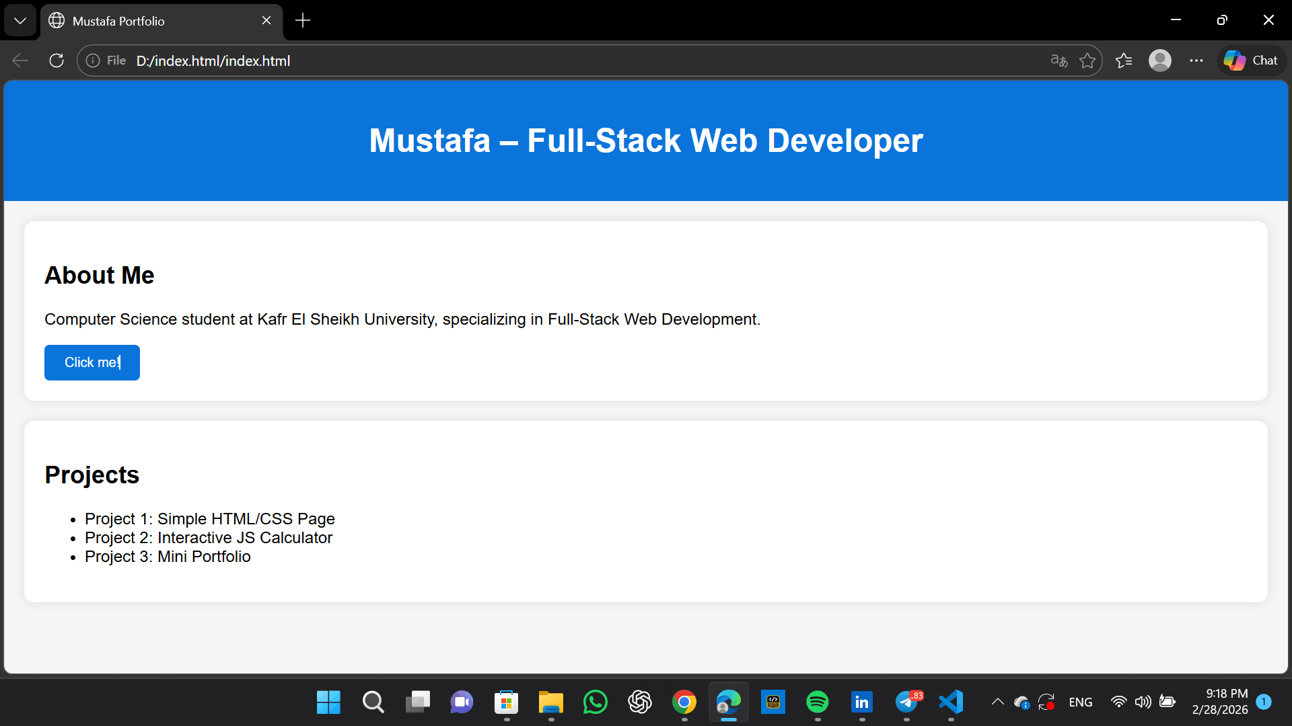Screen dimensions: 1292x726
Task: Open Visual Studio Code from taskbar
Action: 951,702
